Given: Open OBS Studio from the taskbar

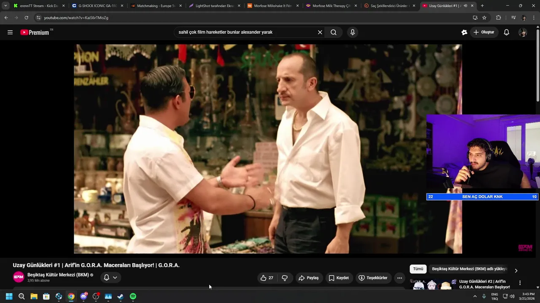Looking at the screenshot, I should click(96, 296).
